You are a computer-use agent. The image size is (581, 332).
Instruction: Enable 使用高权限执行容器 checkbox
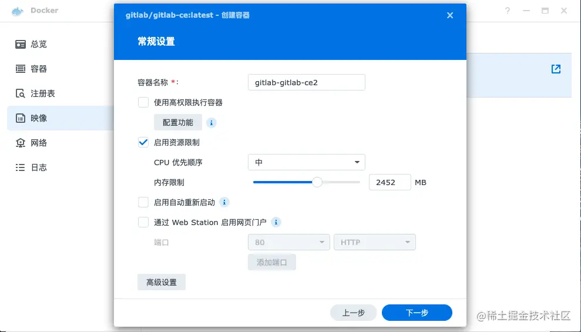(143, 102)
